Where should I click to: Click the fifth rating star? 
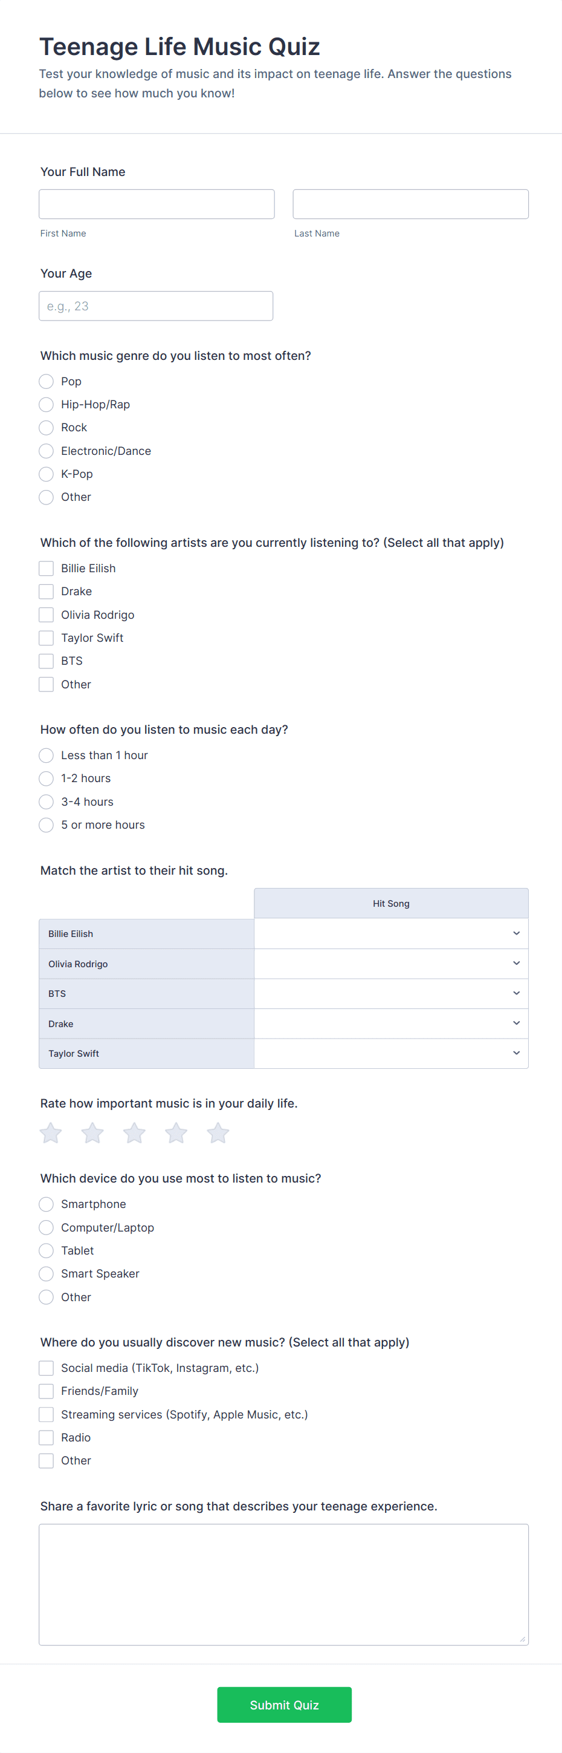pos(218,1133)
